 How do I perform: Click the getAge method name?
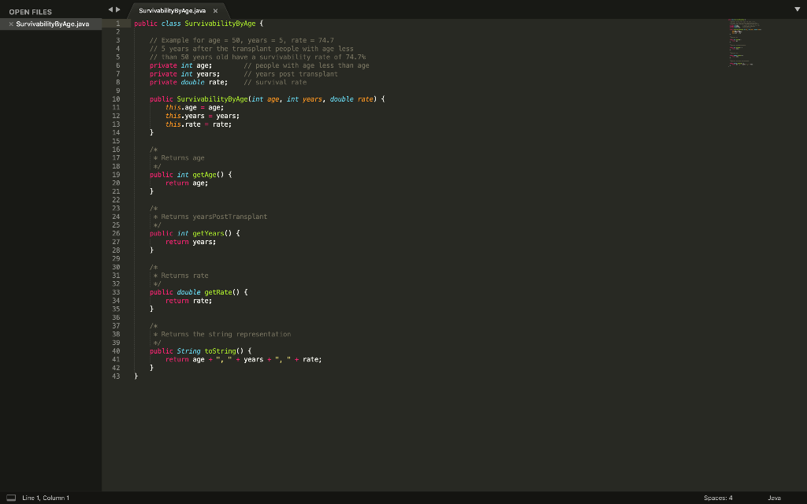coord(204,175)
